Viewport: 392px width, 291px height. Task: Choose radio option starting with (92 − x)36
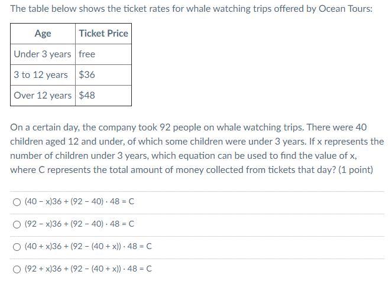tap(16, 224)
